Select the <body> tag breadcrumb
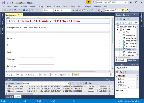The height and width of the screenshot is (103, 144). point(54,75)
